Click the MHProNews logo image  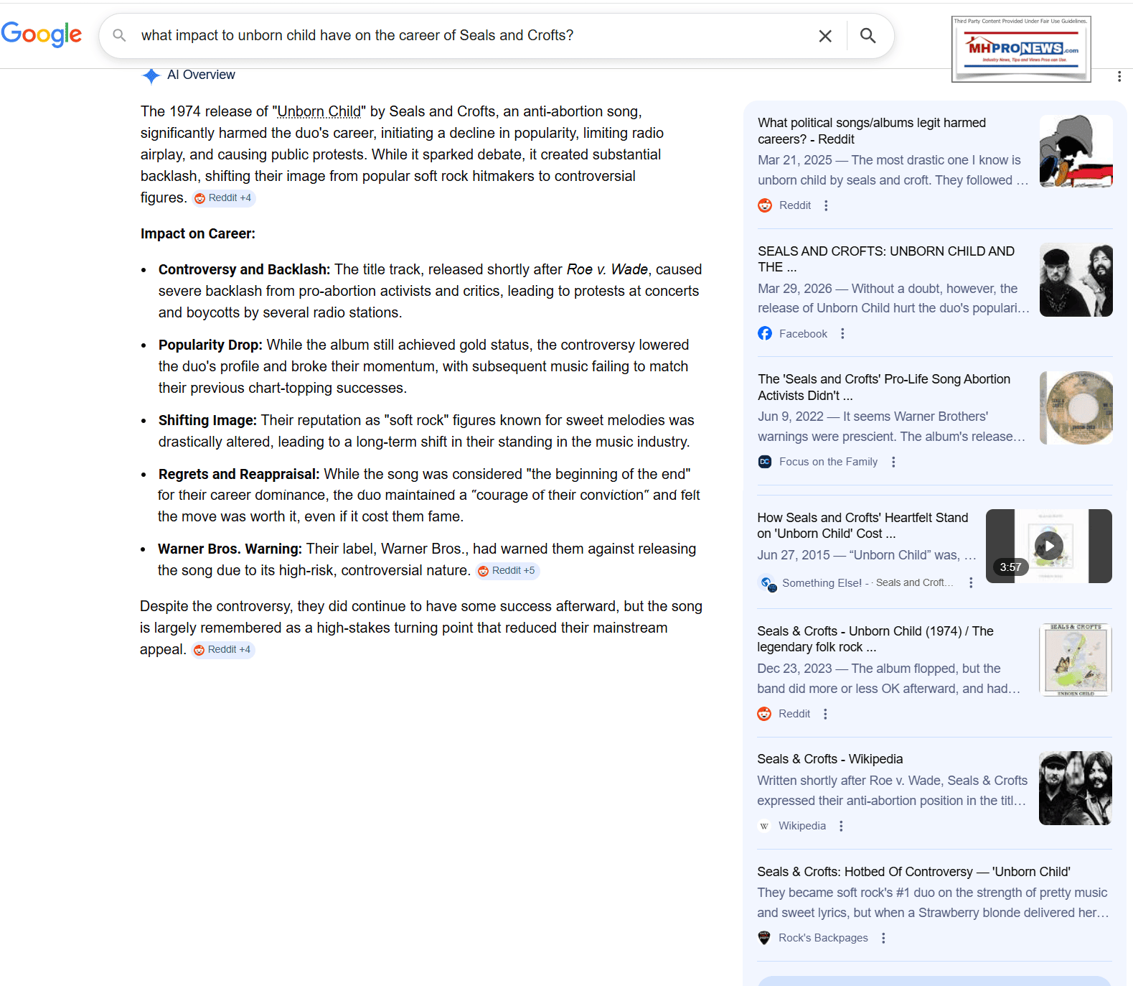[1020, 49]
